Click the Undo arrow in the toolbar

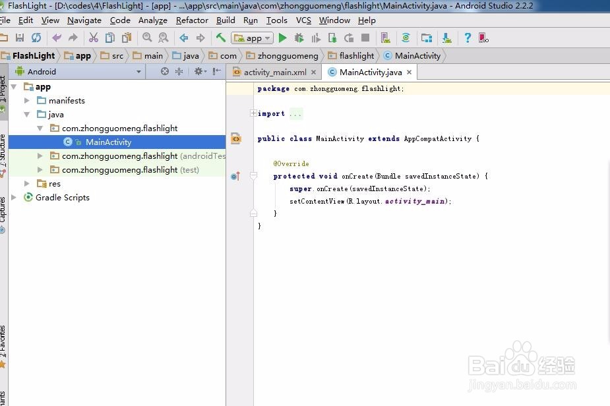coord(57,38)
